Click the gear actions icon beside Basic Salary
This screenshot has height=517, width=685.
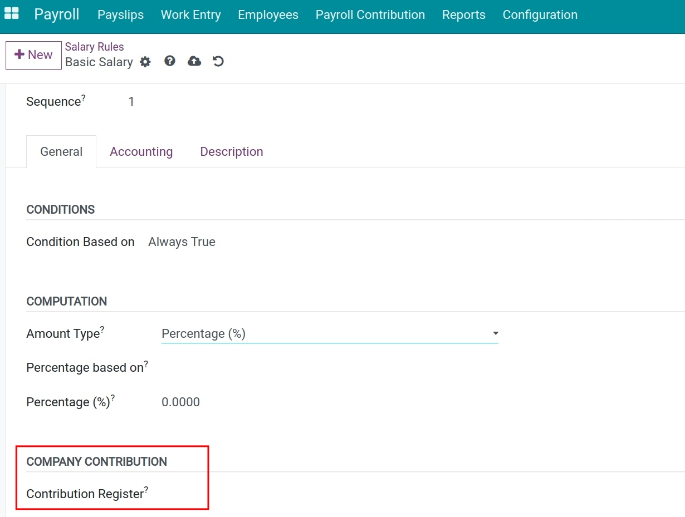coord(145,62)
